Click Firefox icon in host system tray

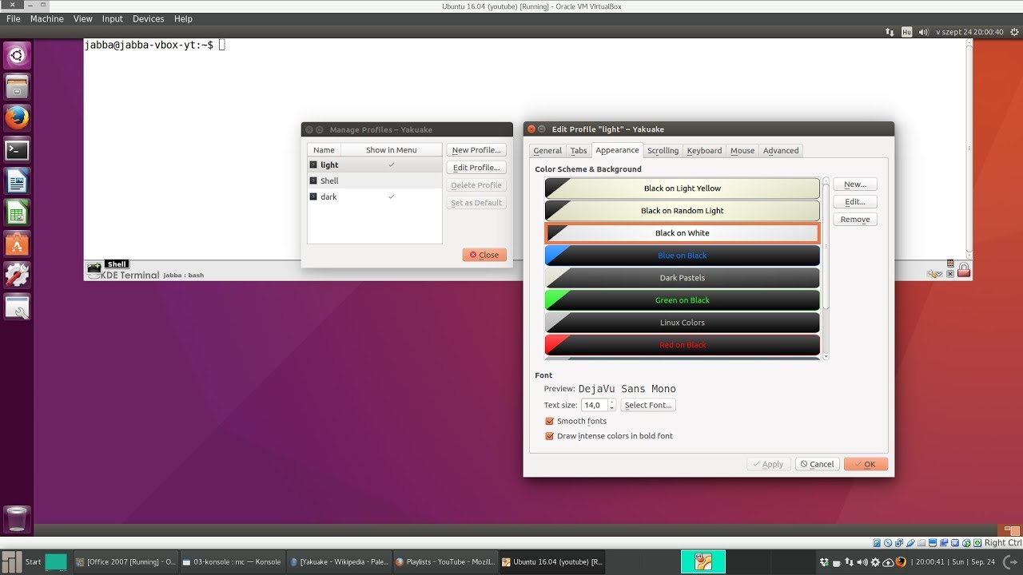(x=901, y=561)
